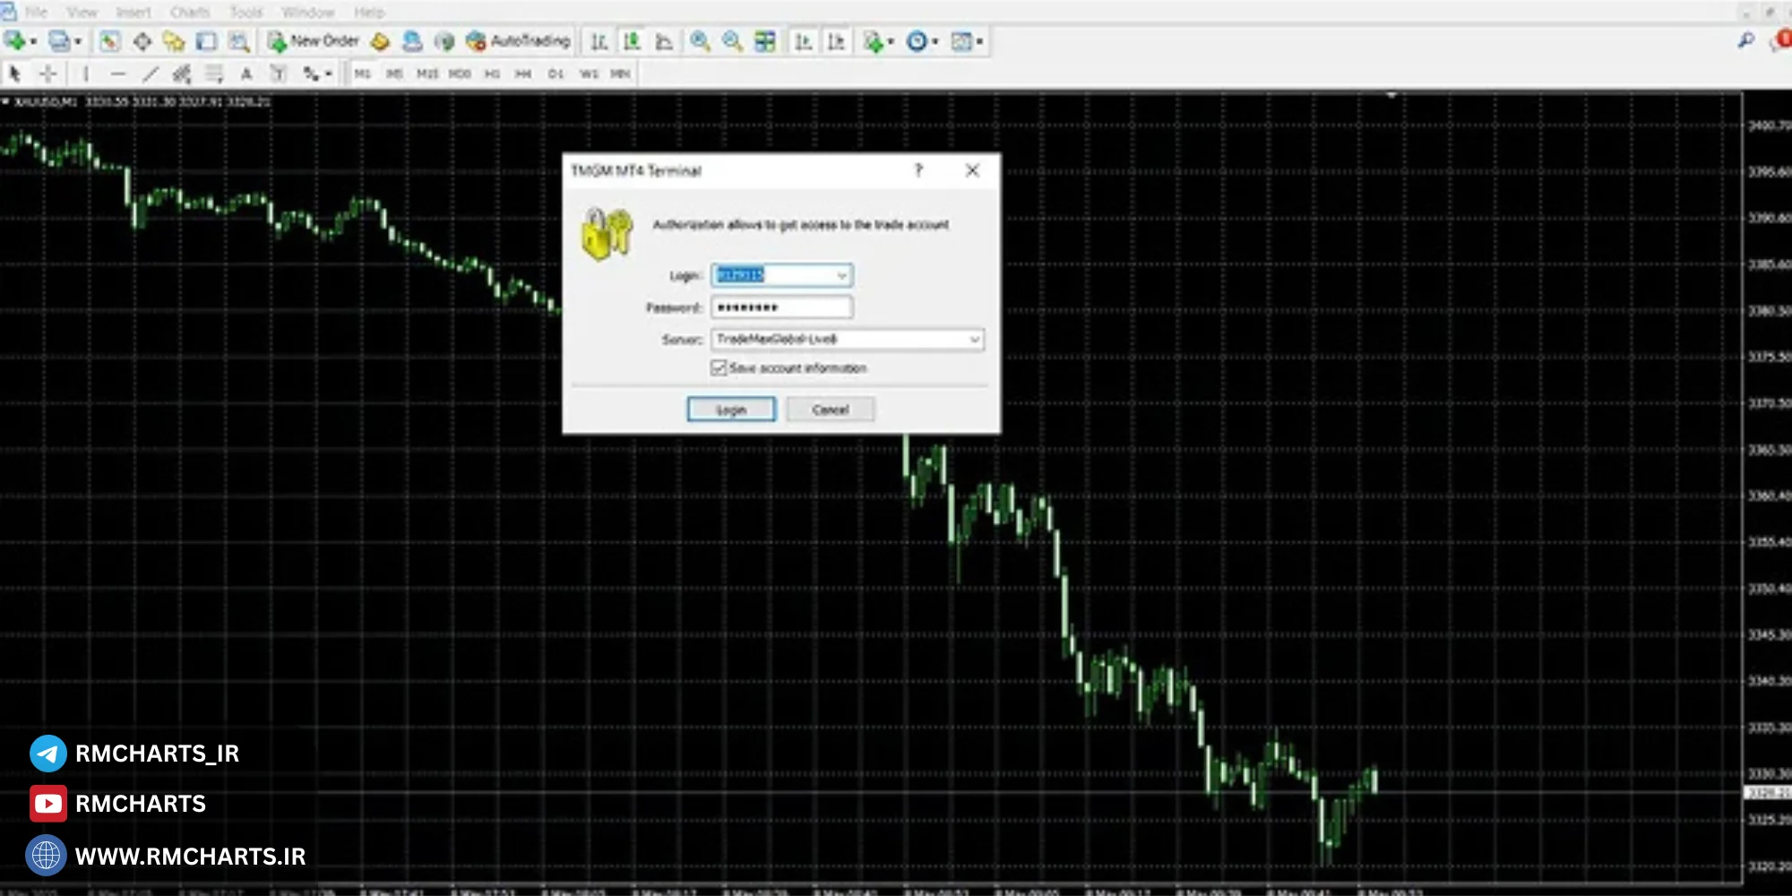
Task: Select the trendline drawing tool
Action: pyautogui.click(x=151, y=73)
